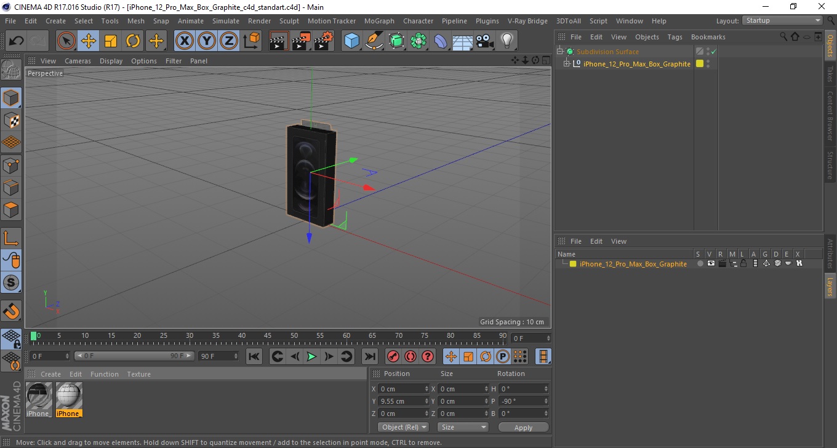Render the current view

279,41
